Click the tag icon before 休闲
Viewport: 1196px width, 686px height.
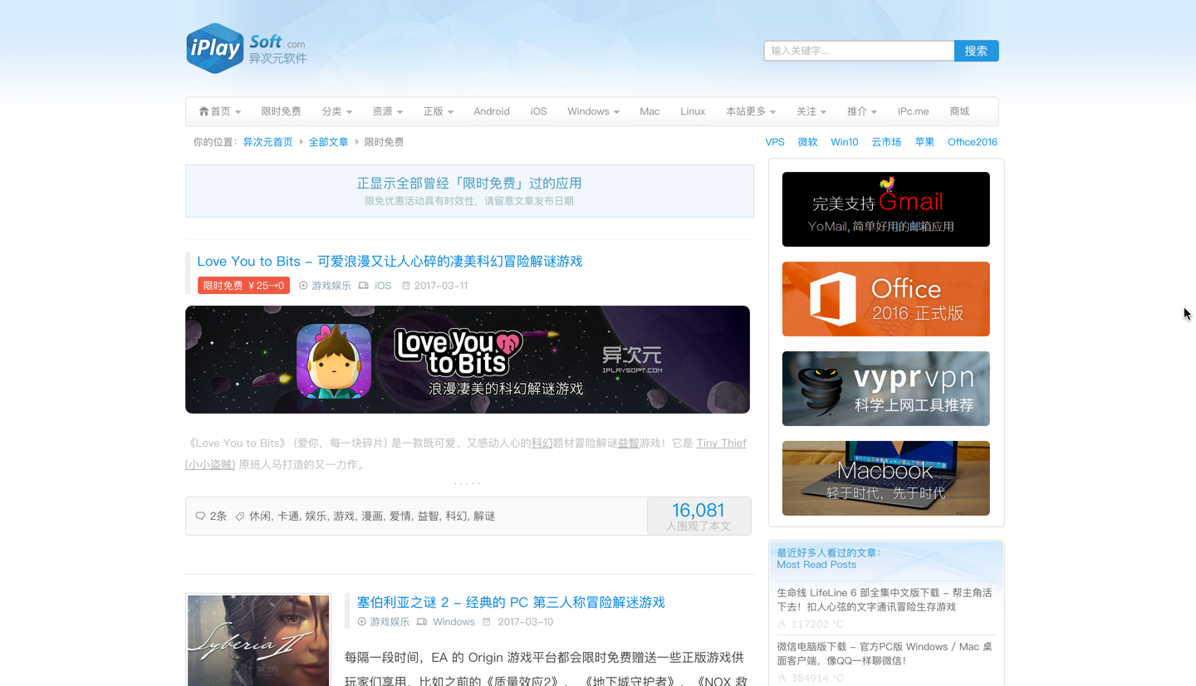click(x=240, y=516)
